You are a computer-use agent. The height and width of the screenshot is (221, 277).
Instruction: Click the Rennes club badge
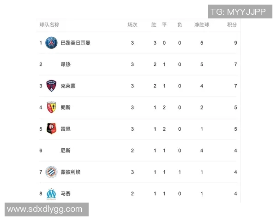tap(51, 129)
